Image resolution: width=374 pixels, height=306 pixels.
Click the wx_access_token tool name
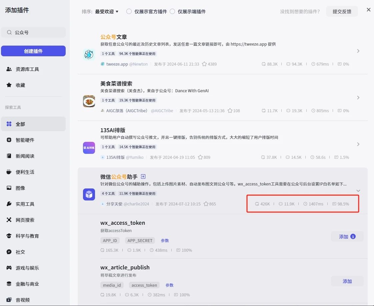pyautogui.click(x=123, y=223)
